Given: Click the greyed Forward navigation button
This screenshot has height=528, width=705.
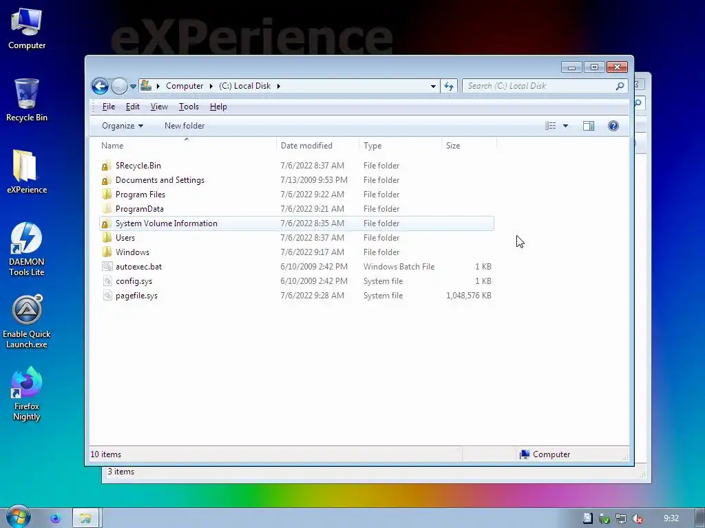Looking at the screenshot, I should point(119,86).
